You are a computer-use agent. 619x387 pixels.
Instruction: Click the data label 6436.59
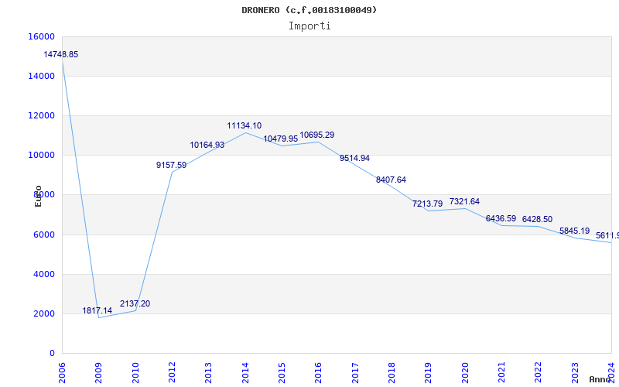[501, 218]
